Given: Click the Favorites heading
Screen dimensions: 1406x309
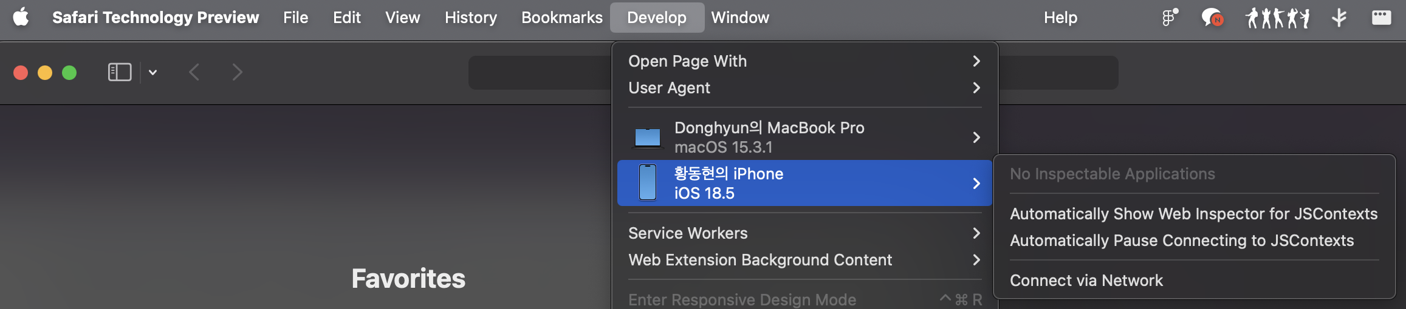Looking at the screenshot, I should 408,279.
